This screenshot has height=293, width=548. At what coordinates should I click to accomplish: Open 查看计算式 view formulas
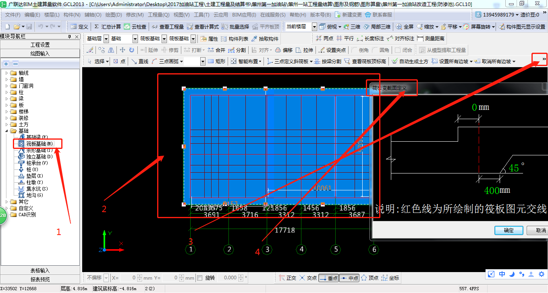[x=203, y=27]
